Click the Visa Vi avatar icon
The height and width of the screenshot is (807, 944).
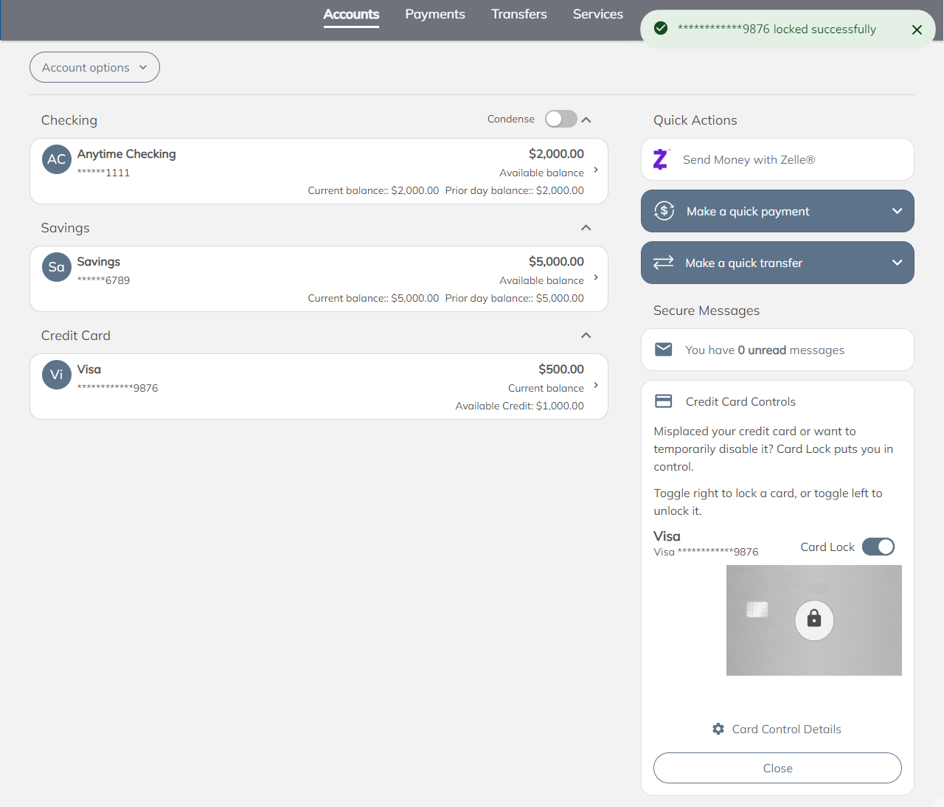(57, 375)
